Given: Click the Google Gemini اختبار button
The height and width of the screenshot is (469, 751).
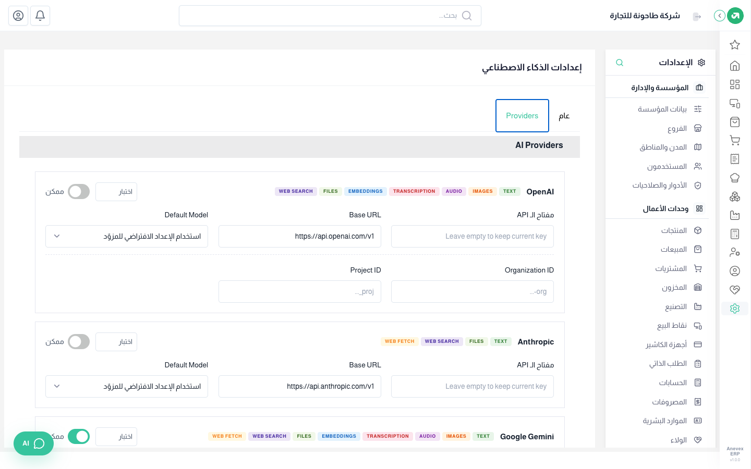Looking at the screenshot, I should [x=116, y=437].
